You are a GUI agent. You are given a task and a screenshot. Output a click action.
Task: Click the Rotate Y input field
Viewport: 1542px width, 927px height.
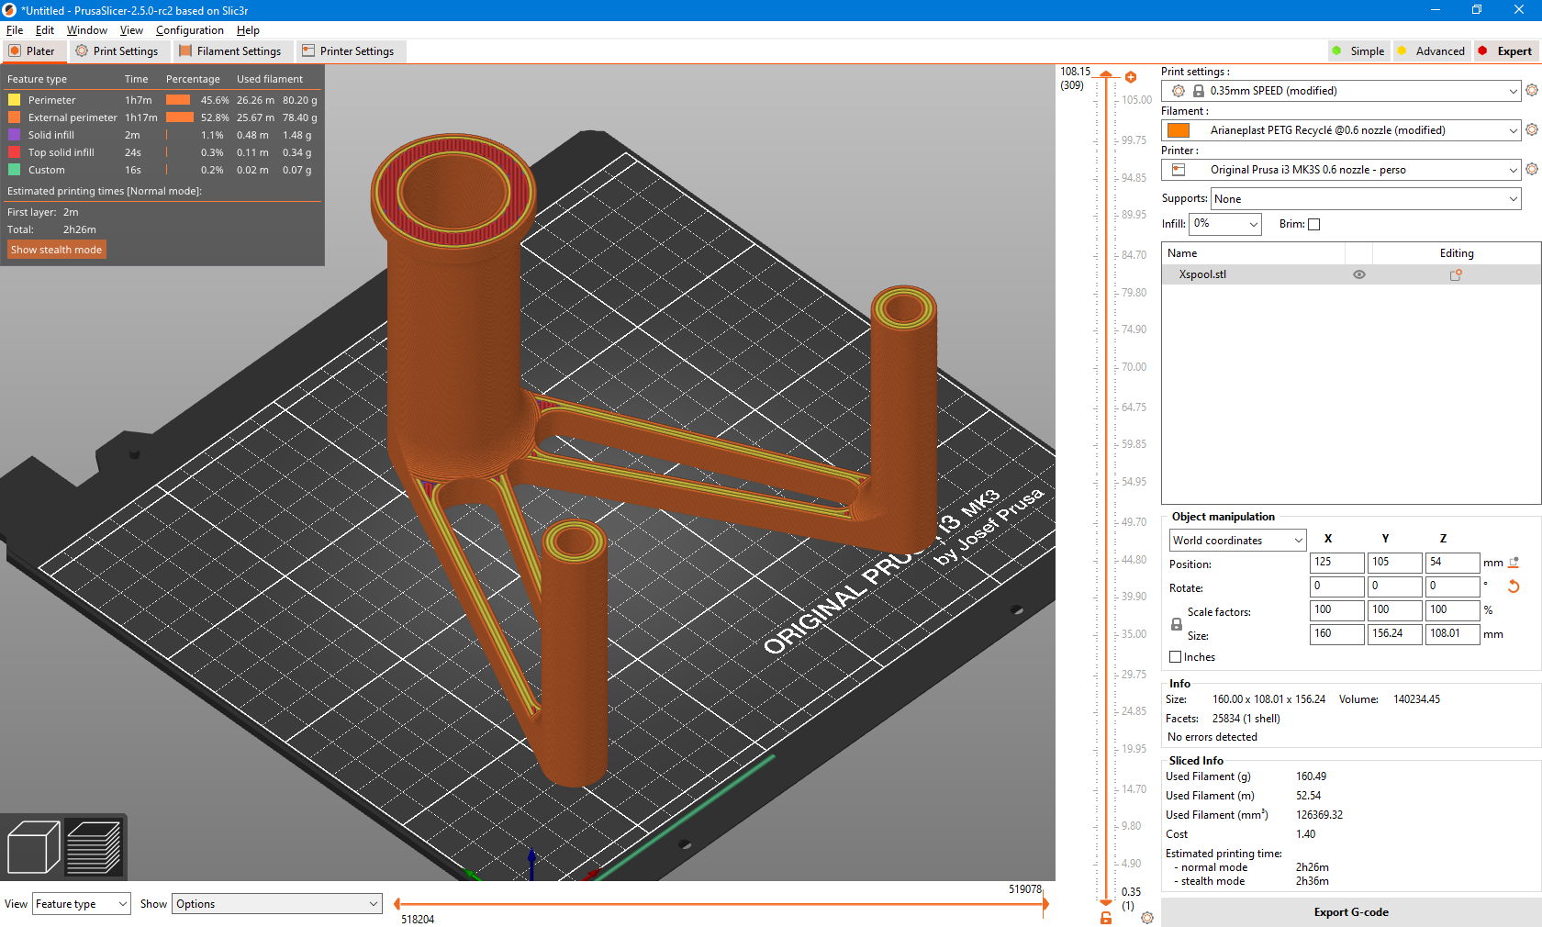click(x=1394, y=586)
